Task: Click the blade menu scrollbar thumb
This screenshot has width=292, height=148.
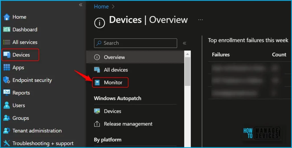Action: [x=188, y=72]
